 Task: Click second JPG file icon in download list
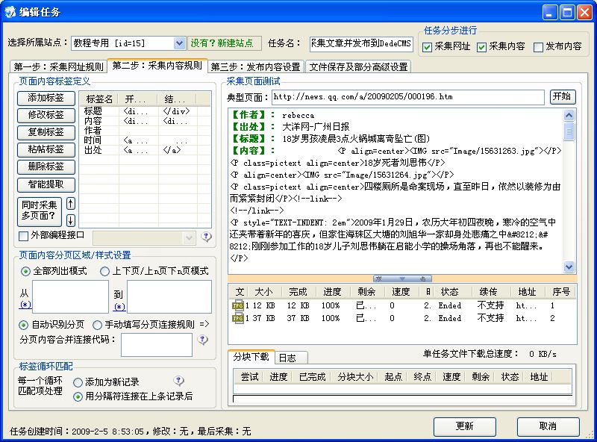click(238, 318)
